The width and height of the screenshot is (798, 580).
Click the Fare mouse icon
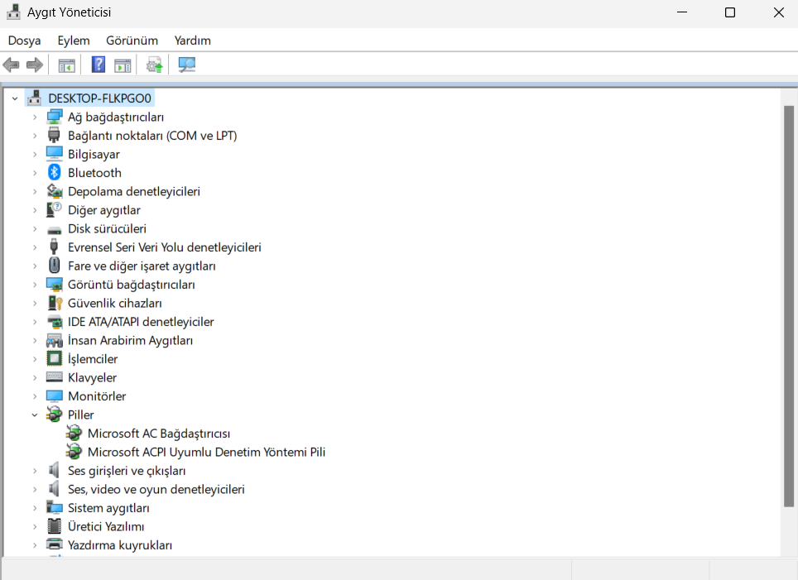pyautogui.click(x=54, y=266)
